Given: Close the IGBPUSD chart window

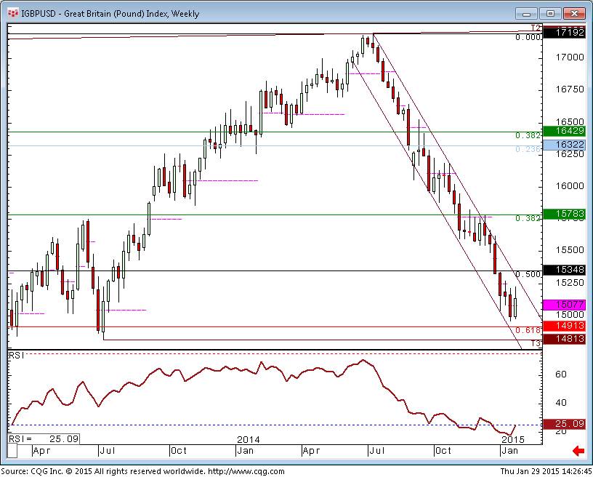Looking at the screenshot, I should tap(574, 13).
